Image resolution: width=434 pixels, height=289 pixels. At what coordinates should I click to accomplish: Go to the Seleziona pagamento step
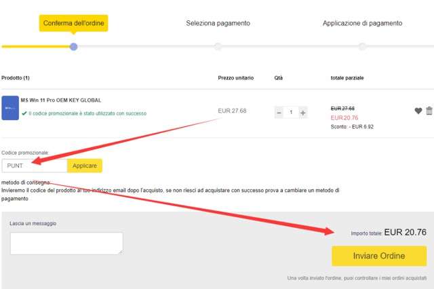(x=218, y=23)
